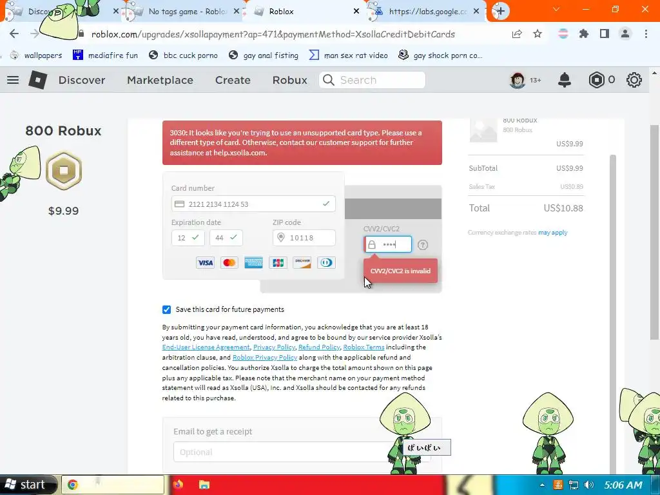Open the Roblox hamburger navigation menu
This screenshot has width=660, height=495.
[x=13, y=80]
